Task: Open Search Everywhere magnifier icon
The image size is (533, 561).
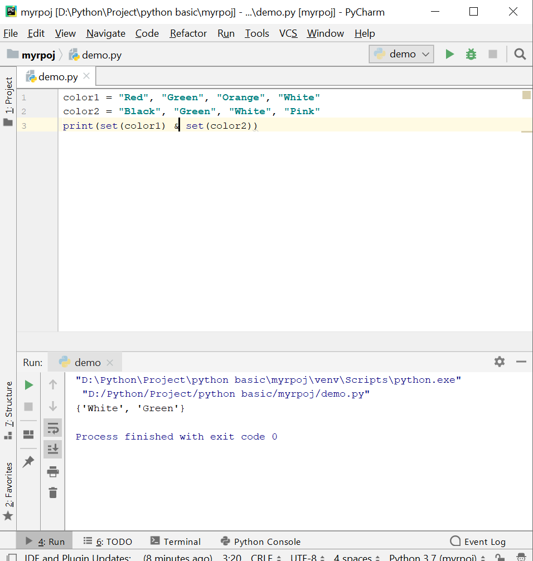Action: pyautogui.click(x=520, y=54)
